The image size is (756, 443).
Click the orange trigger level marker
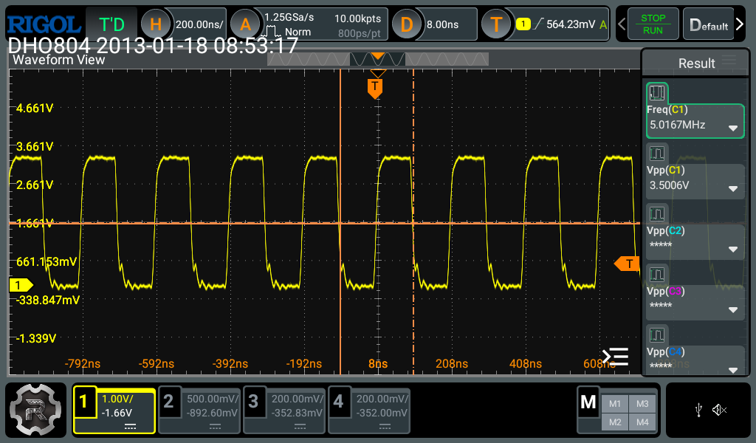point(628,264)
